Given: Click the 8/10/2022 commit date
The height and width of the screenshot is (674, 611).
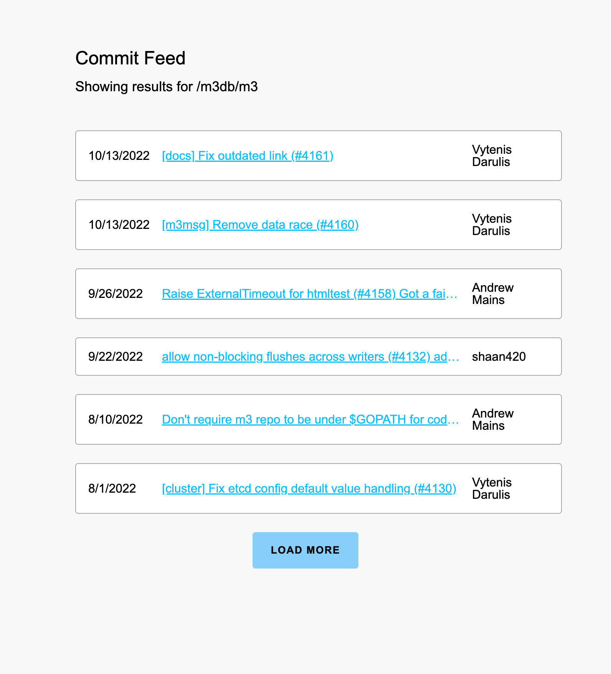Looking at the screenshot, I should tap(116, 419).
